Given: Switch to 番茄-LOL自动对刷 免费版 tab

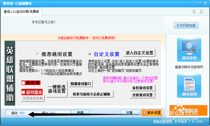Looking at the screenshot, I should [21, 12].
